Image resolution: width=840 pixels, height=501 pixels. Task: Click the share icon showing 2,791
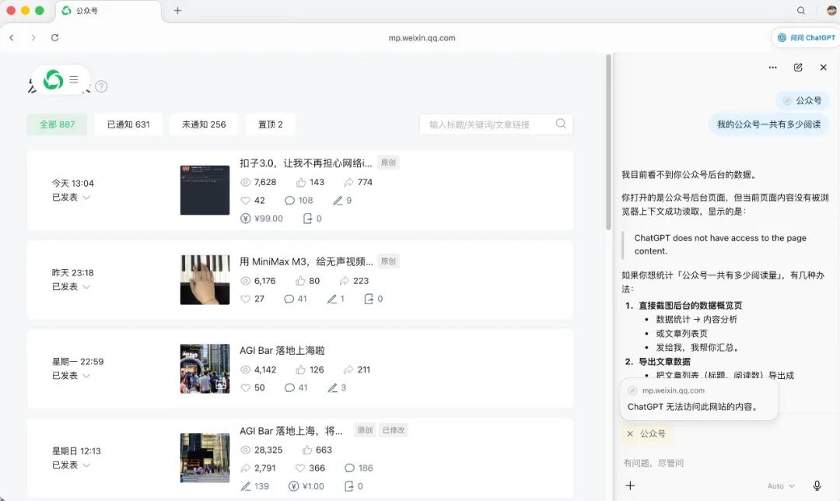(245, 468)
